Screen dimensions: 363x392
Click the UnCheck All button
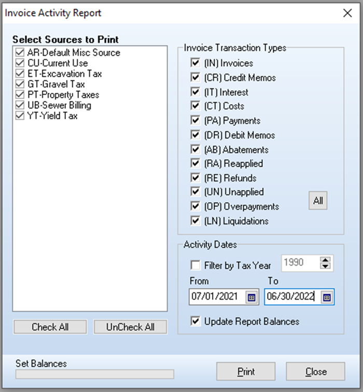click(130, 327)
